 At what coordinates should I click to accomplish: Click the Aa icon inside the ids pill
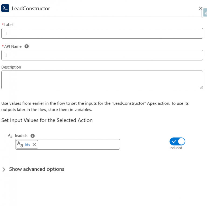tap(20, 145)
